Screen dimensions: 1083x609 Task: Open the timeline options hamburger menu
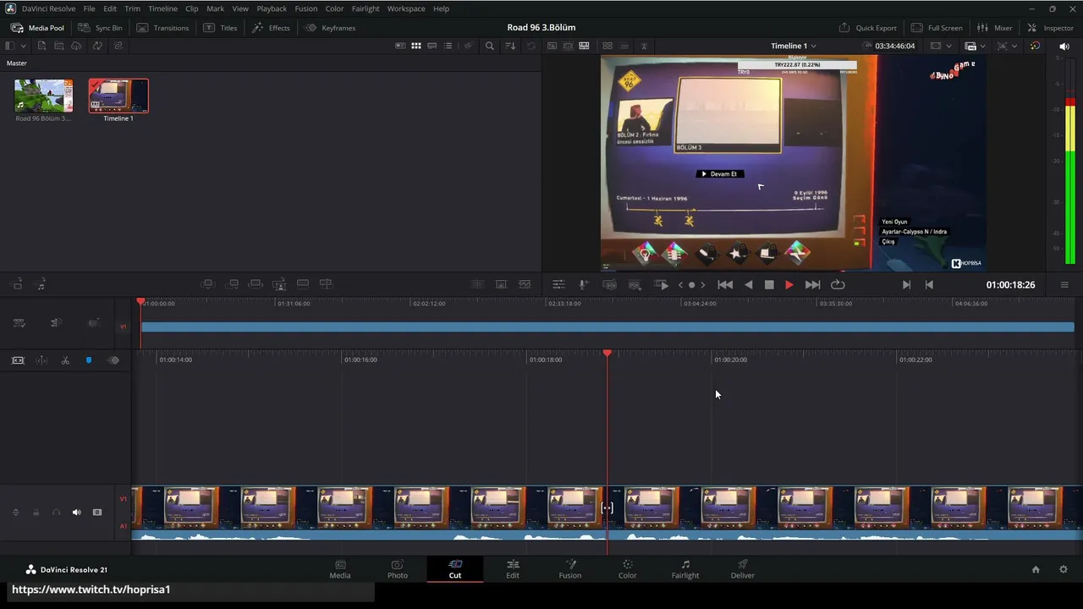click(x=1064, y=285)
